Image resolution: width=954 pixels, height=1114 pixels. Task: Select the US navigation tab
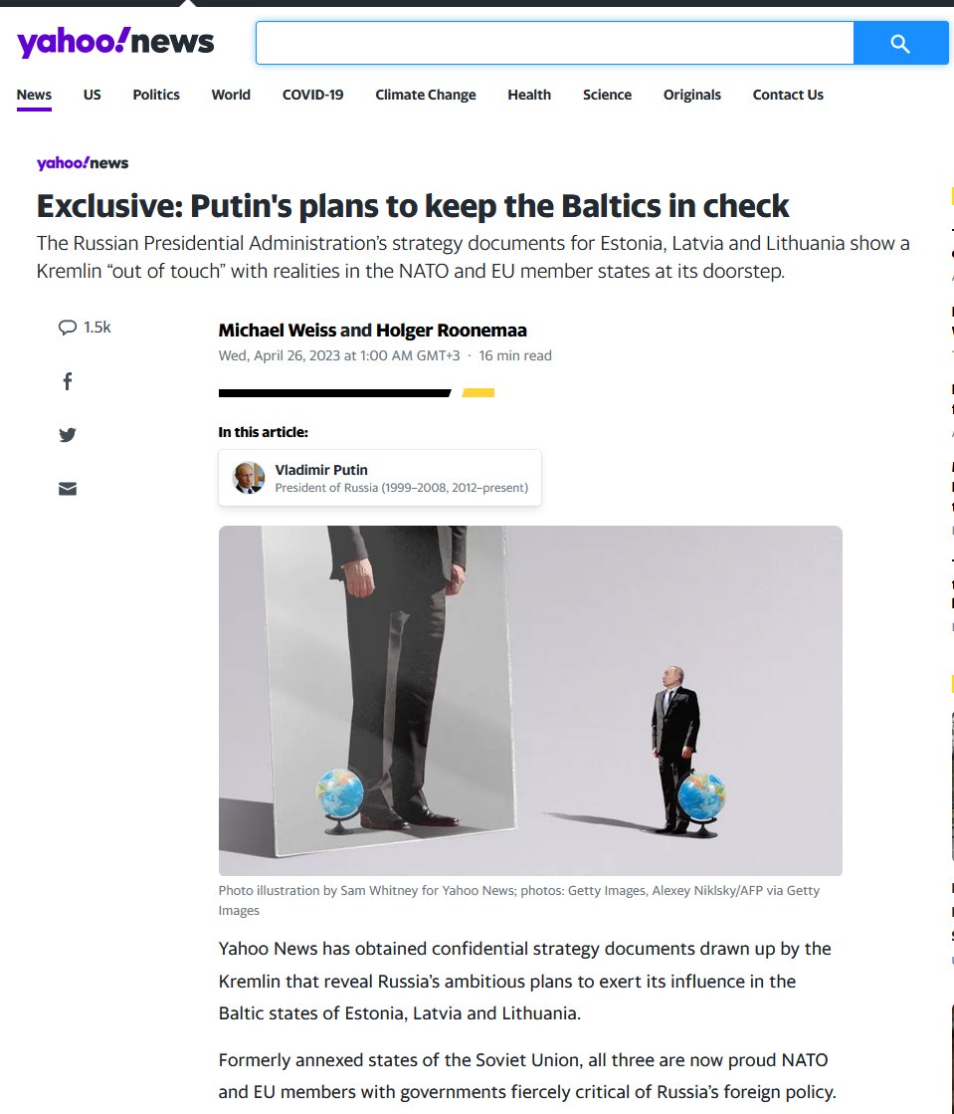click(x=93, y=95)
